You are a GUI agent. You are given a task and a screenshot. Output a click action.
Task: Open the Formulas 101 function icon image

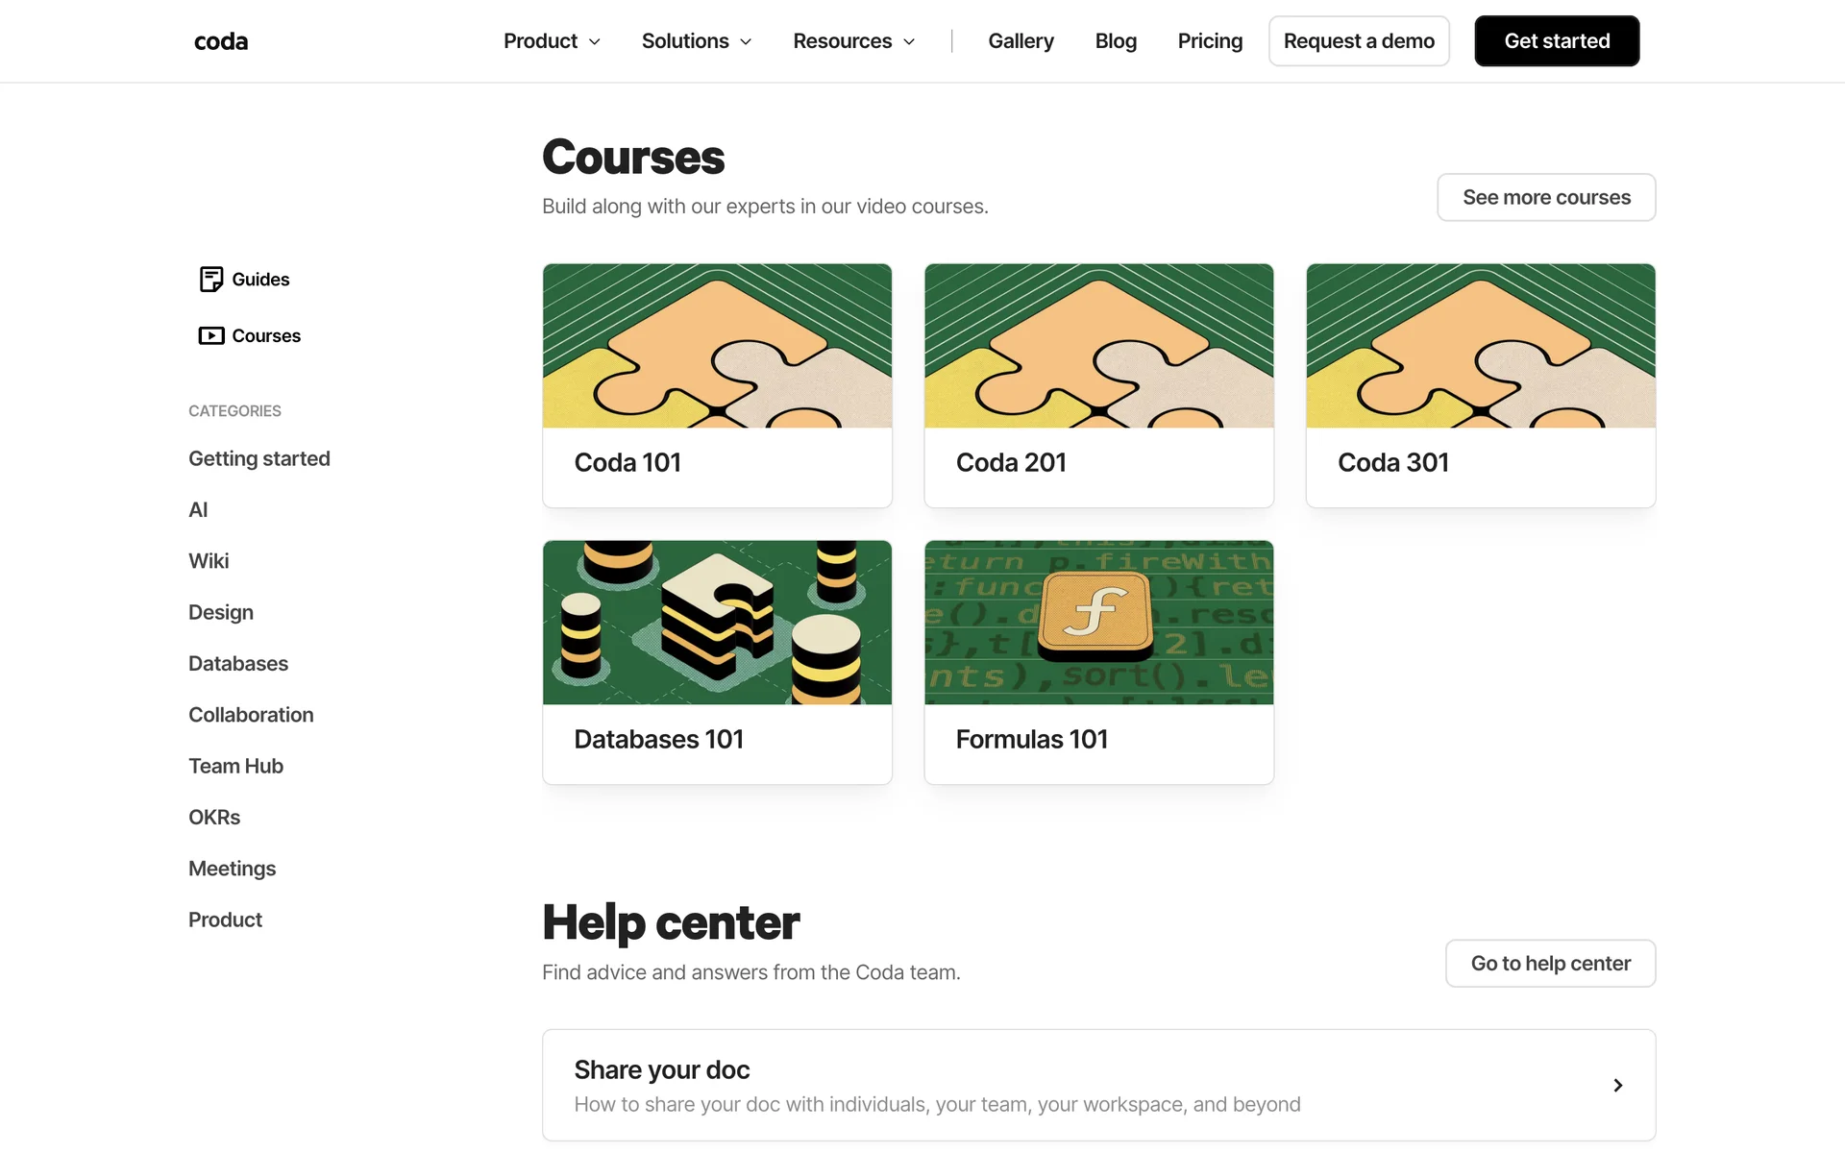[1098, 622]
